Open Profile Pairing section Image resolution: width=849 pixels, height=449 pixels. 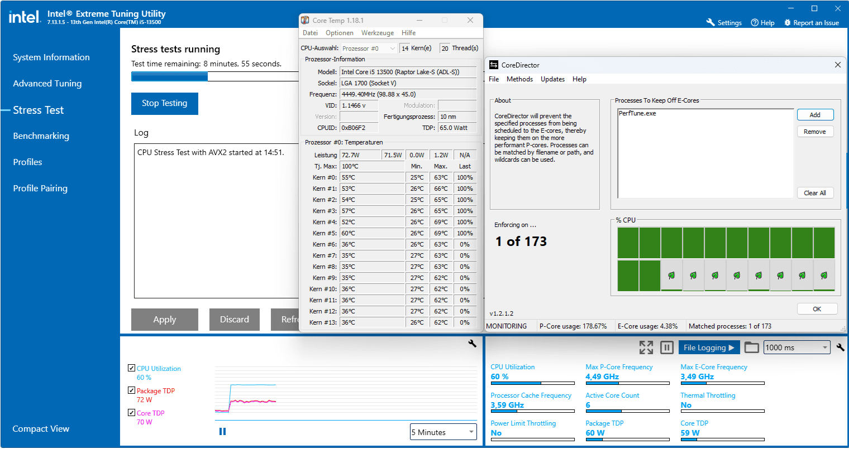click(40, 189)
